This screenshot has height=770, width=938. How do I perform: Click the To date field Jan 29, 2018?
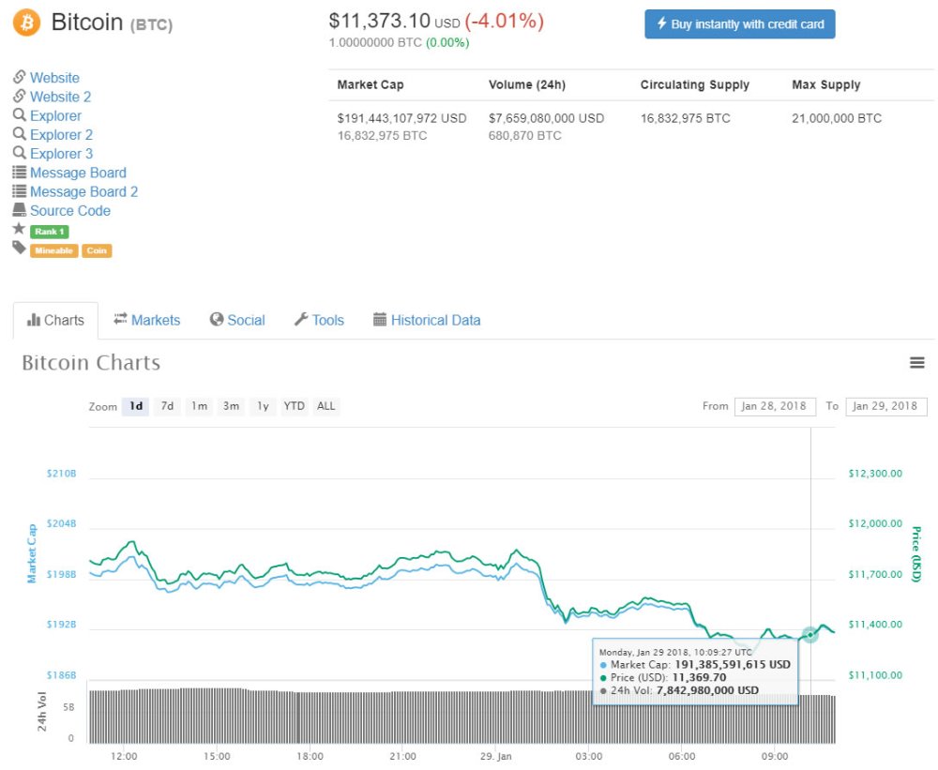pyautogui.click(x=886, y=406)
